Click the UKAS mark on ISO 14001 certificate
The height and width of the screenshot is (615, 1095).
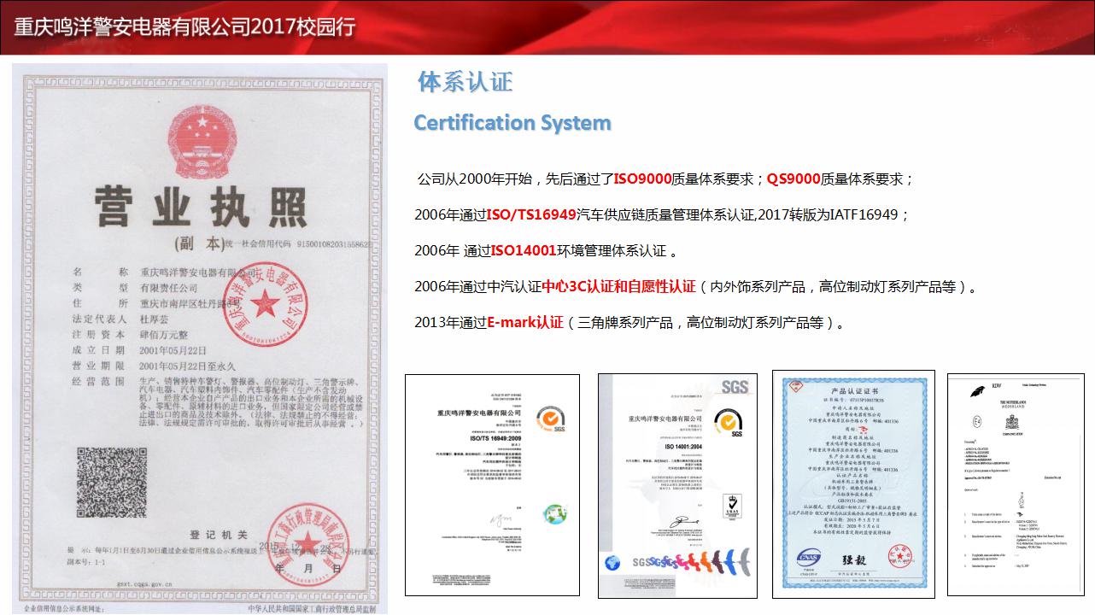coord(731,506)
